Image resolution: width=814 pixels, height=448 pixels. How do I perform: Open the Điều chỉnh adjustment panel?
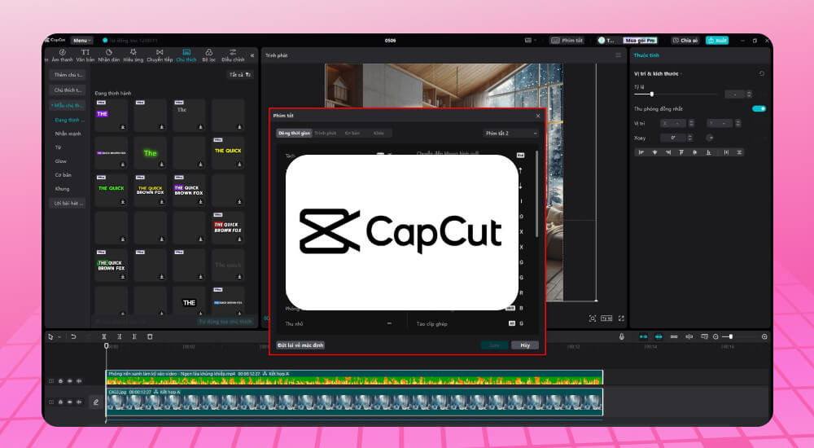[x=233, y=55]
